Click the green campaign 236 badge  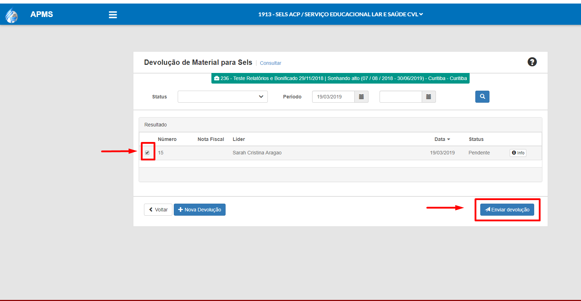point(341,78)
